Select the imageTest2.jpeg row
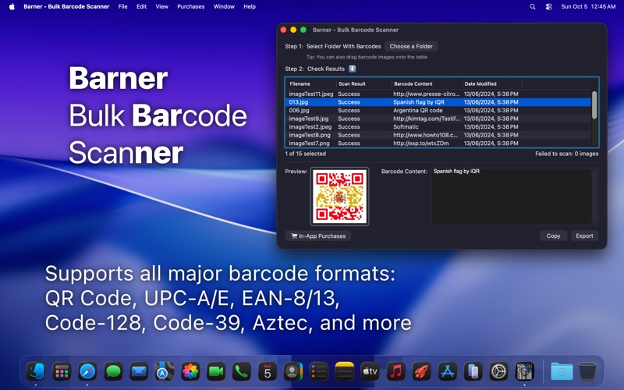 click(439, 127)
